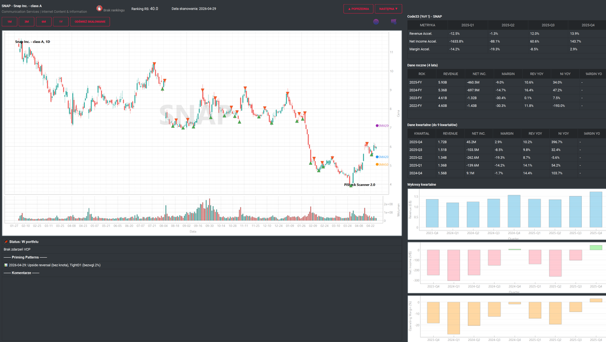Click the 2025-Q4 revenue bar in quarterly chart
Screen dimensions: 606x342
tap(595, 209)
